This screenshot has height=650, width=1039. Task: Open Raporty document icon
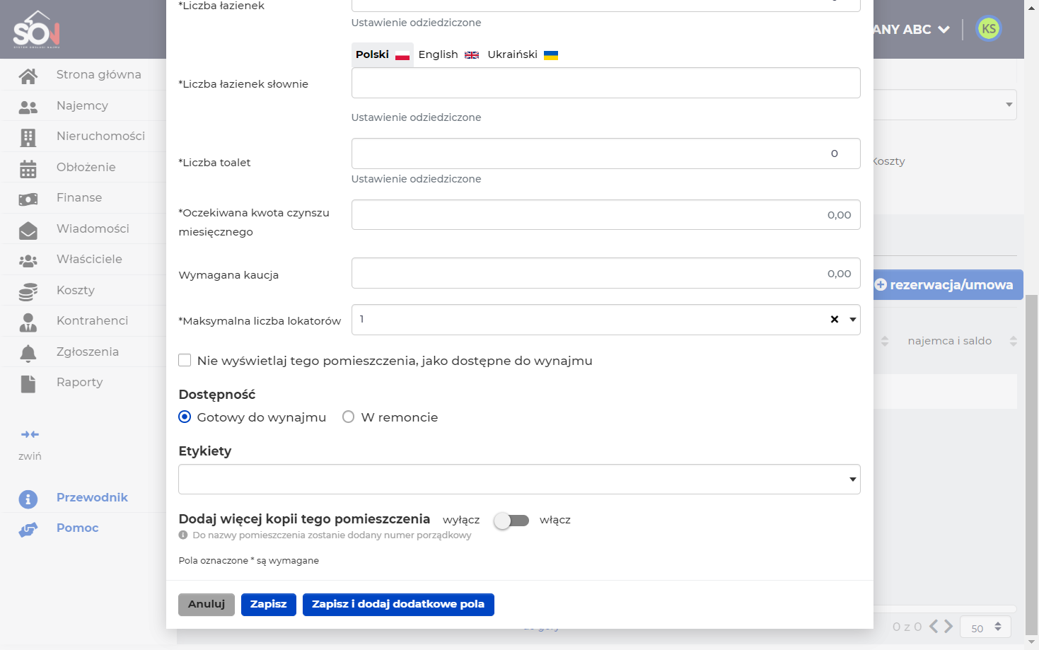click(28, 383)
